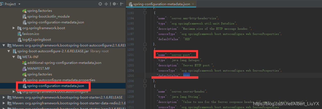Select the highlighted spring-configuration-metadata.json tree row
This screenshot has height=109, width=322.
click(x=63, y=86)
